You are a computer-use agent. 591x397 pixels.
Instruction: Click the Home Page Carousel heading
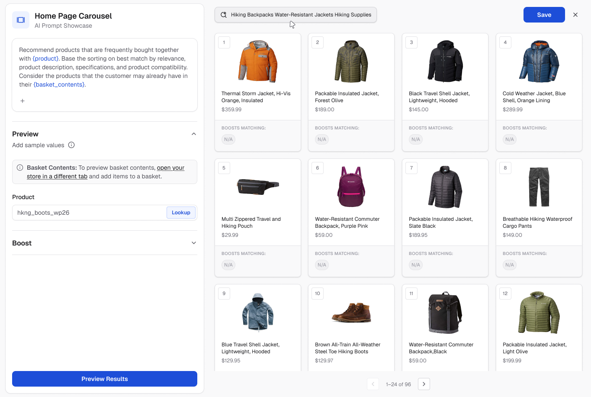click(73, 16)
